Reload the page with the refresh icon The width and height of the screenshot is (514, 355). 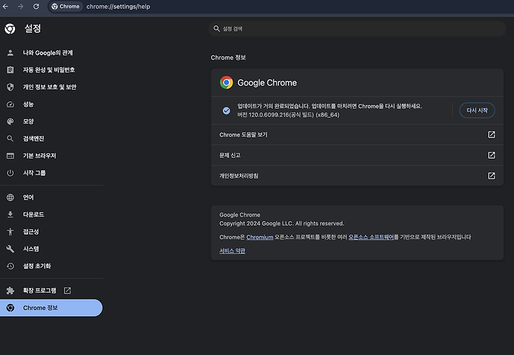pos(36,6)
